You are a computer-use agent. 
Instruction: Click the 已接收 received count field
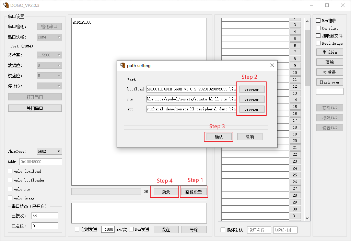45,216
